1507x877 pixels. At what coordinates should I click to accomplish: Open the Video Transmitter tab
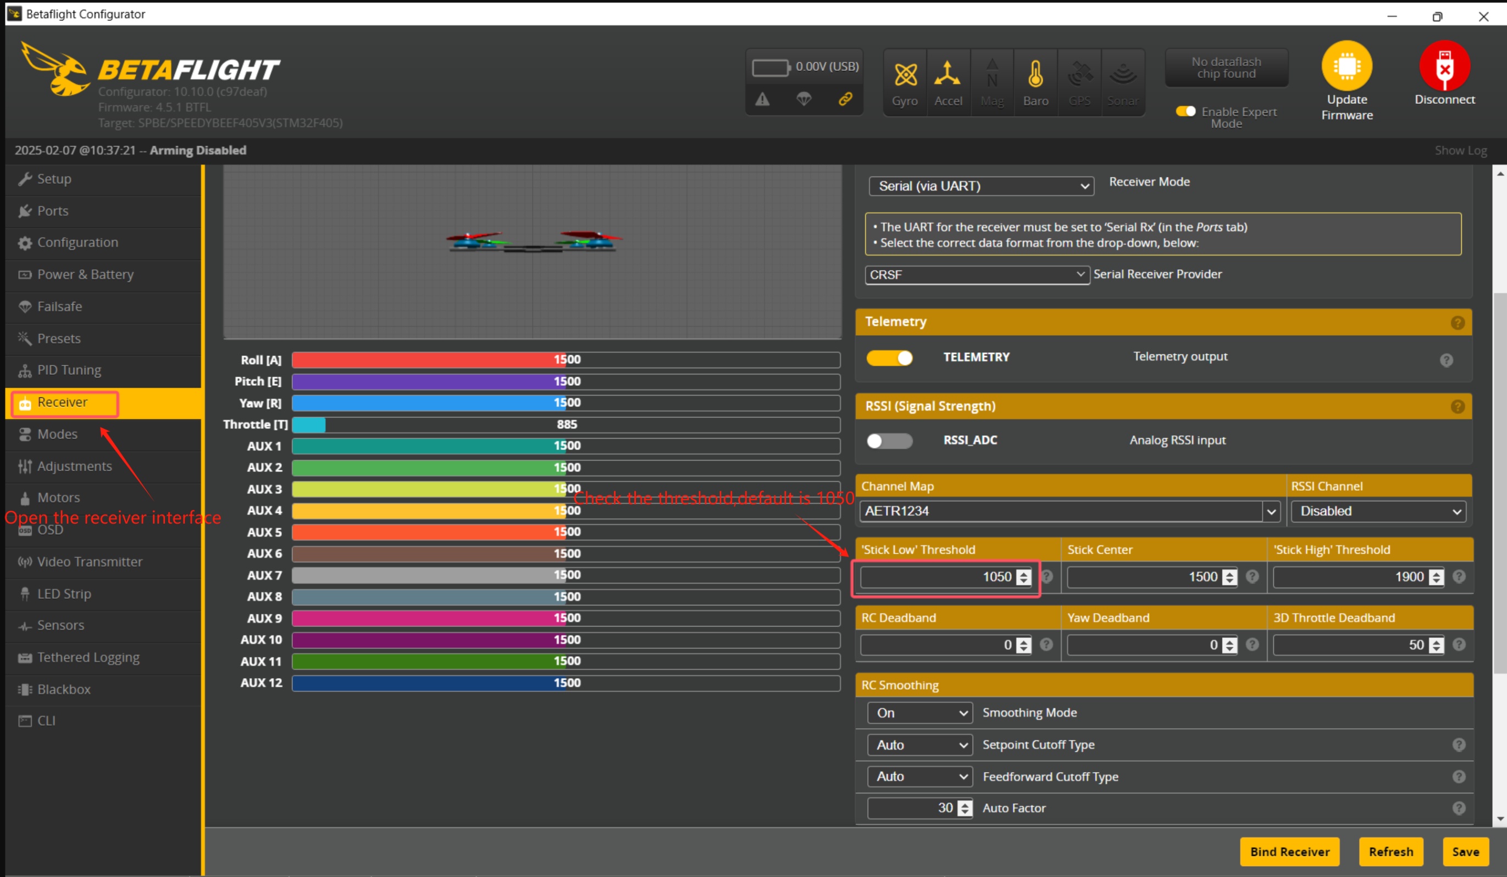pyautogui.click(x=103, y=562)
